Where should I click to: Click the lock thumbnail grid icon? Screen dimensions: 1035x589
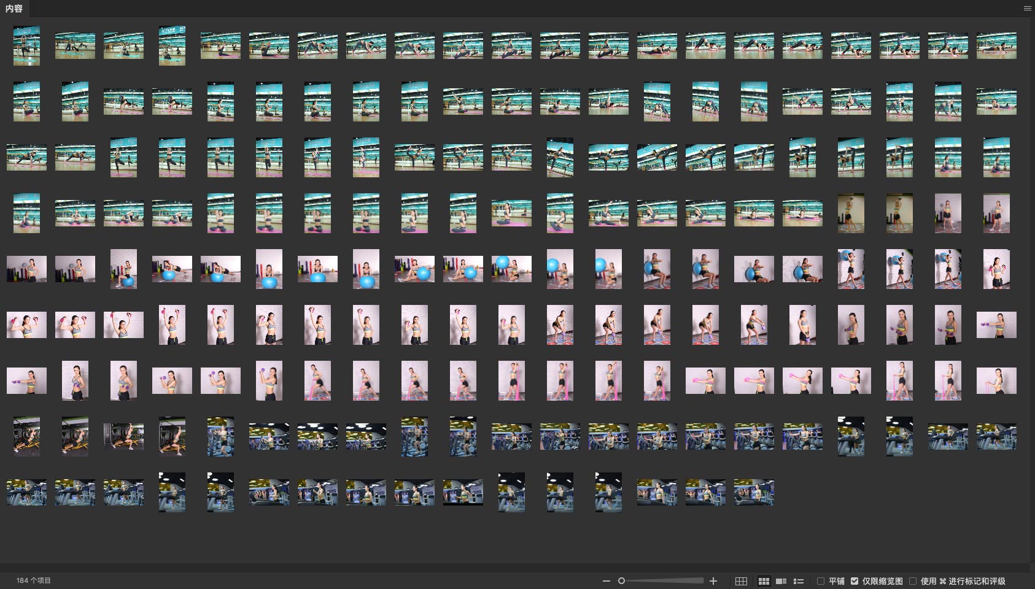[x=741, y=581]
